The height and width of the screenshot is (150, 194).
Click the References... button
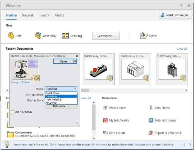(61, 106)
